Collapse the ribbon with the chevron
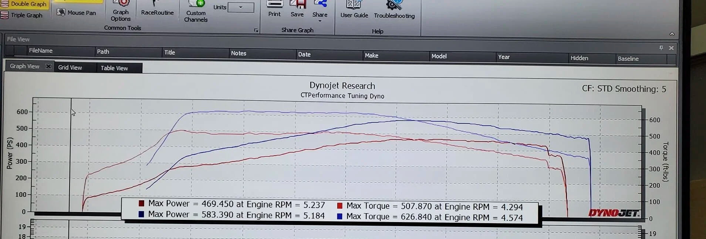Viewport: 706px width, 239px height. click(672, 34)
